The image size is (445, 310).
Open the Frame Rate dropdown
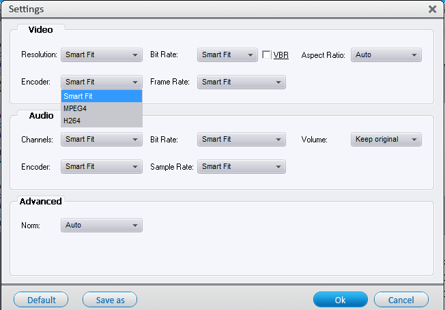[241, 82]
